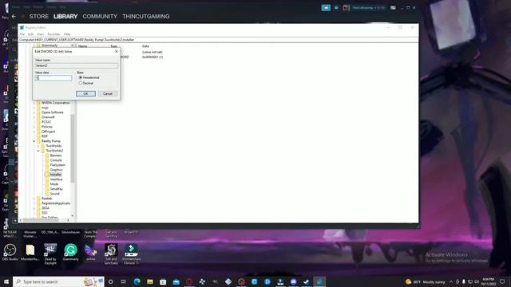Open Wondershare Filmora 11 desktop shortcut

coord(131,254)
